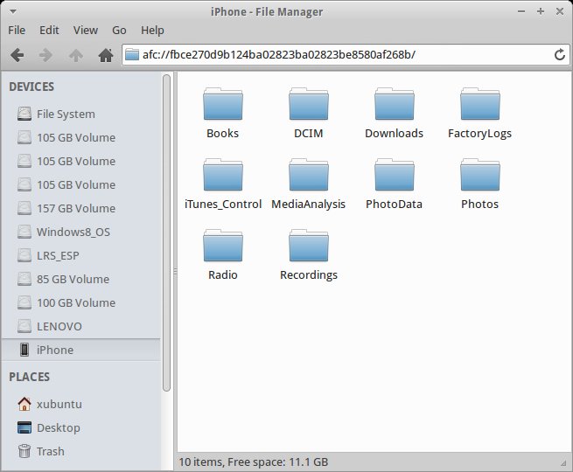Go to the parent folder with up arrow
Screen dimensions: 573x472
76,55
